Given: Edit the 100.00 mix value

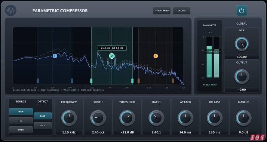Looking at the screenshot, I should [242, 57].
